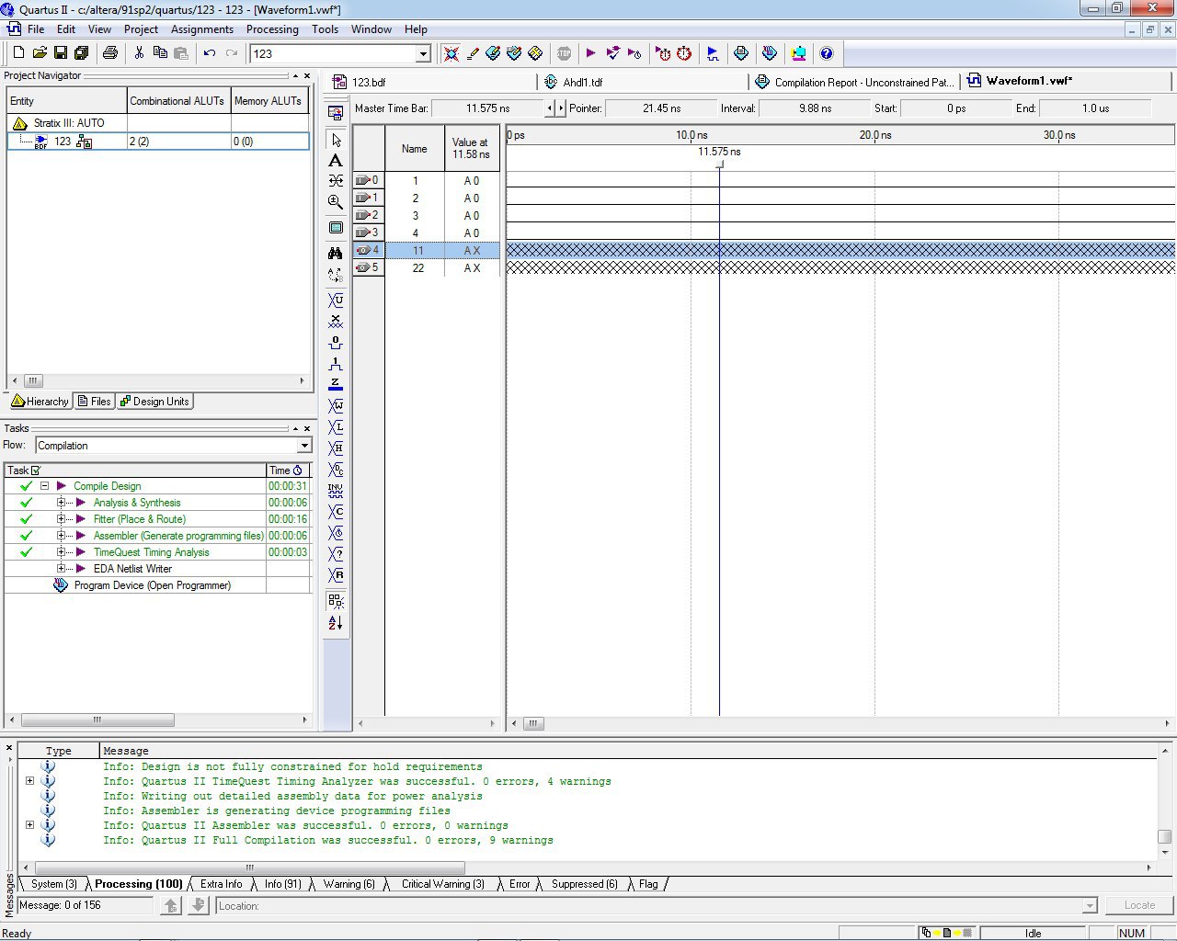Apply High Impedance (Z) value to waveform
Screen dimensions: 1177x941
tap(336, 384)
